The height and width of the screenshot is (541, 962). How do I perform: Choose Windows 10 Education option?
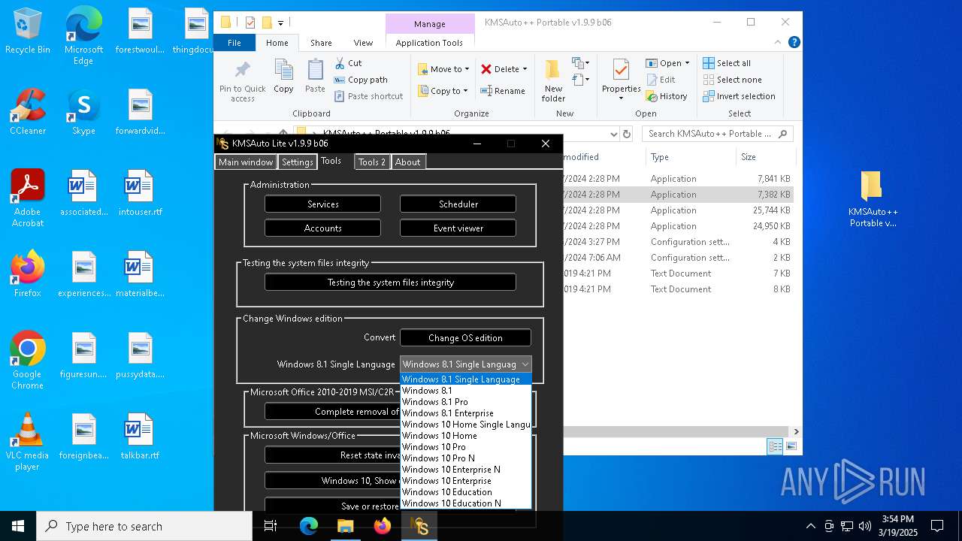(465, 492)
